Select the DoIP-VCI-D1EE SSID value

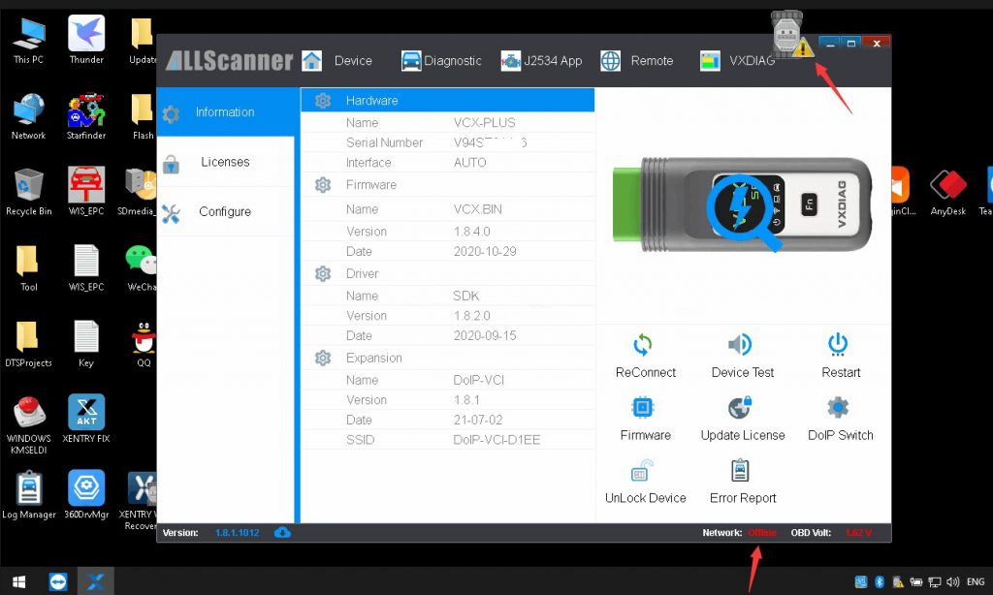tap(496, 439)
